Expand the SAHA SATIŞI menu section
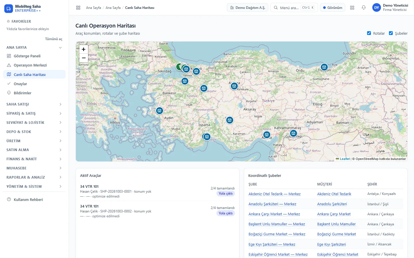This screenshot has width=414, height=258. point(34,104)
